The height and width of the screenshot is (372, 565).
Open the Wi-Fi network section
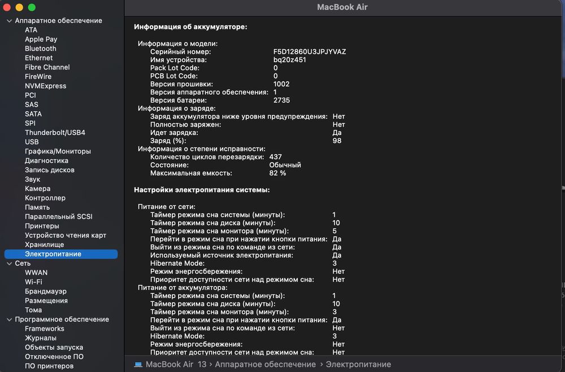coord(33,282)
